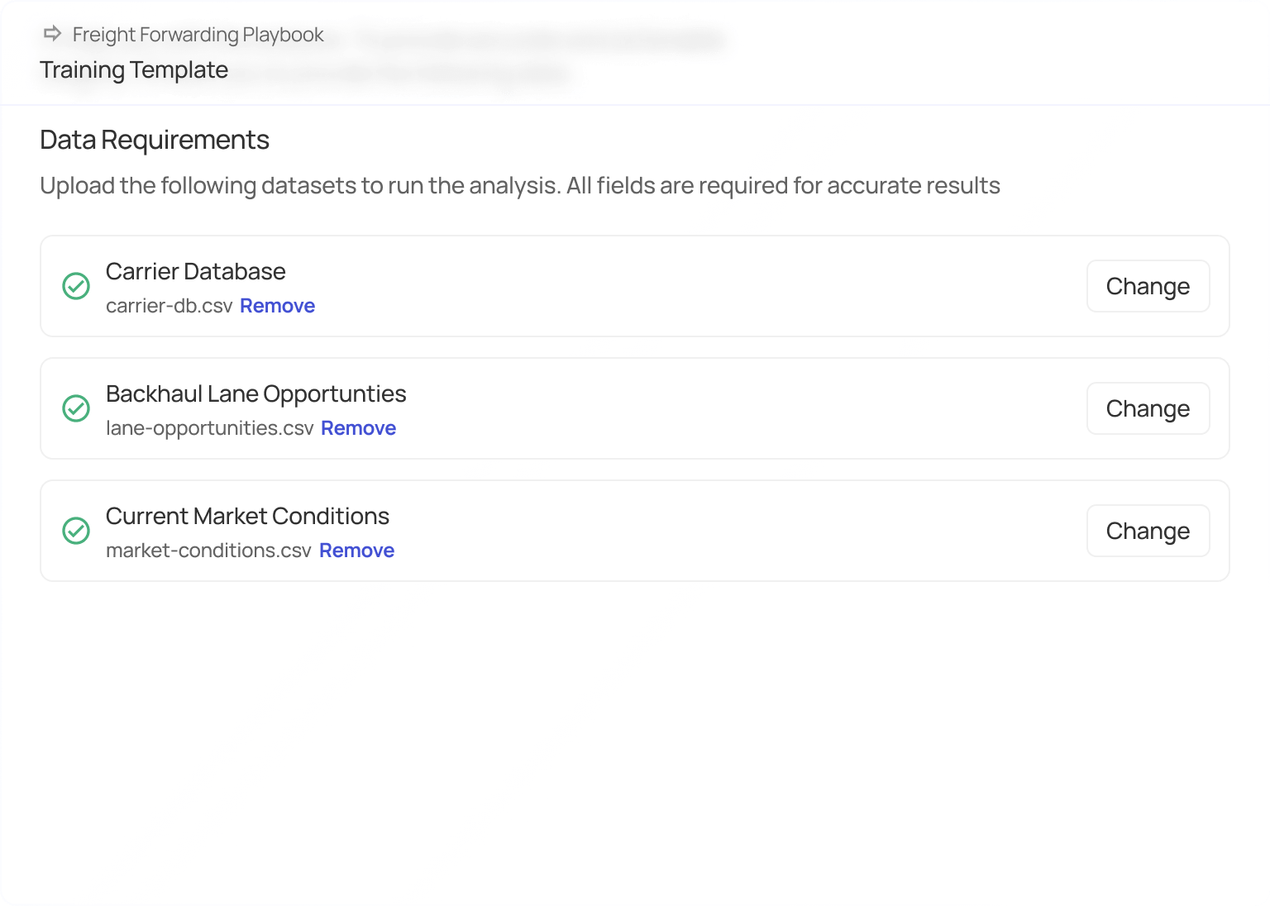Select the Training Template heading
The height and width of the screenshot is (906, 1270).
point(133,70)
